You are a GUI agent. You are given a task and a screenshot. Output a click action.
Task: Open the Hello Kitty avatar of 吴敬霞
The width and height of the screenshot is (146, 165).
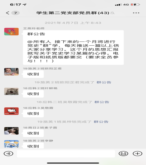[x=11, y=111]
